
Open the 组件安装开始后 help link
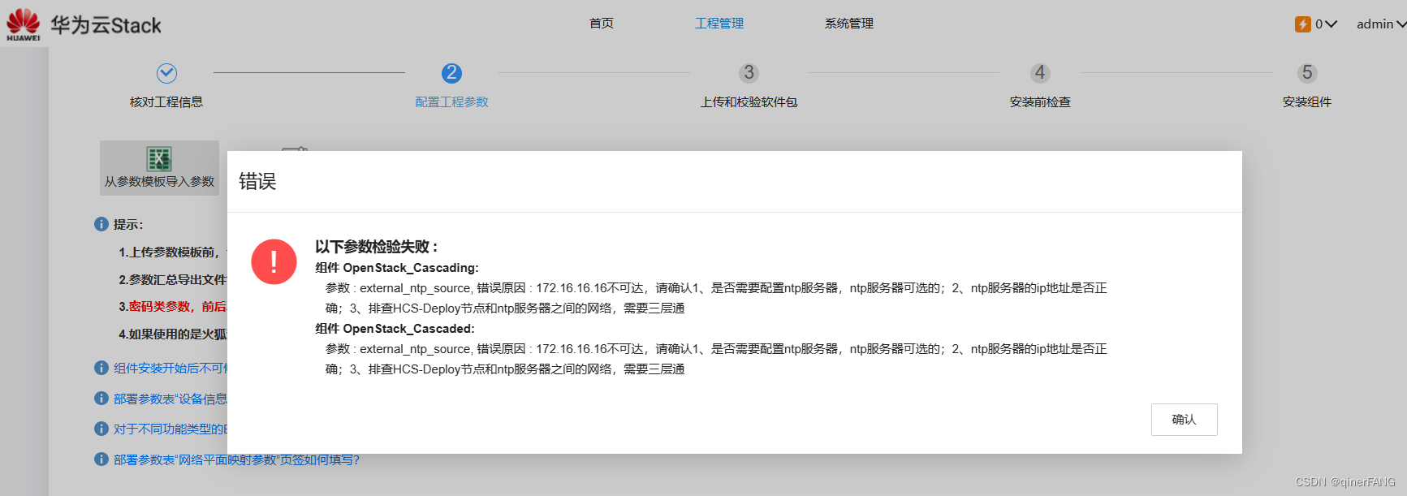170,369
